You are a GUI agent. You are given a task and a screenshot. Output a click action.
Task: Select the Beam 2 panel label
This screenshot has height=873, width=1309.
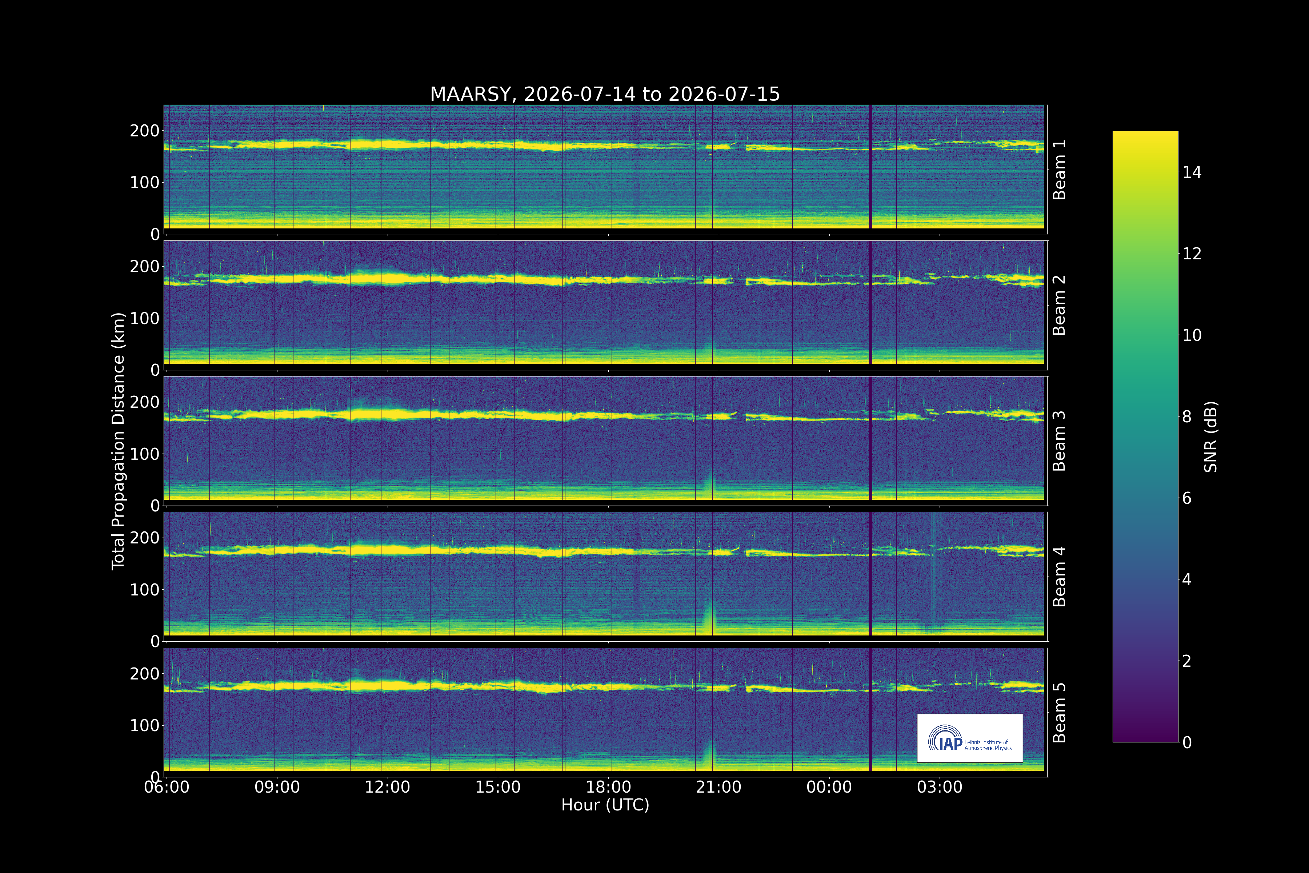[x=1059, y=305]
